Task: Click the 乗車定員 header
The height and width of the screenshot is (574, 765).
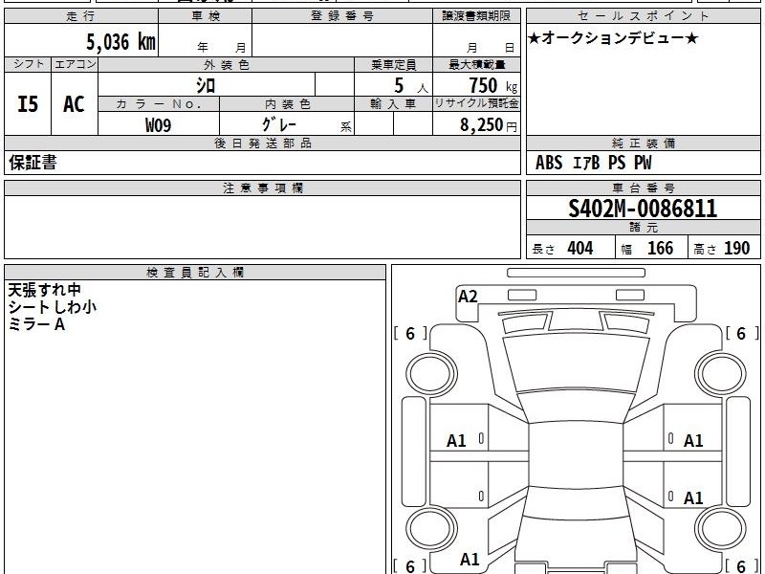Action: 393,65
